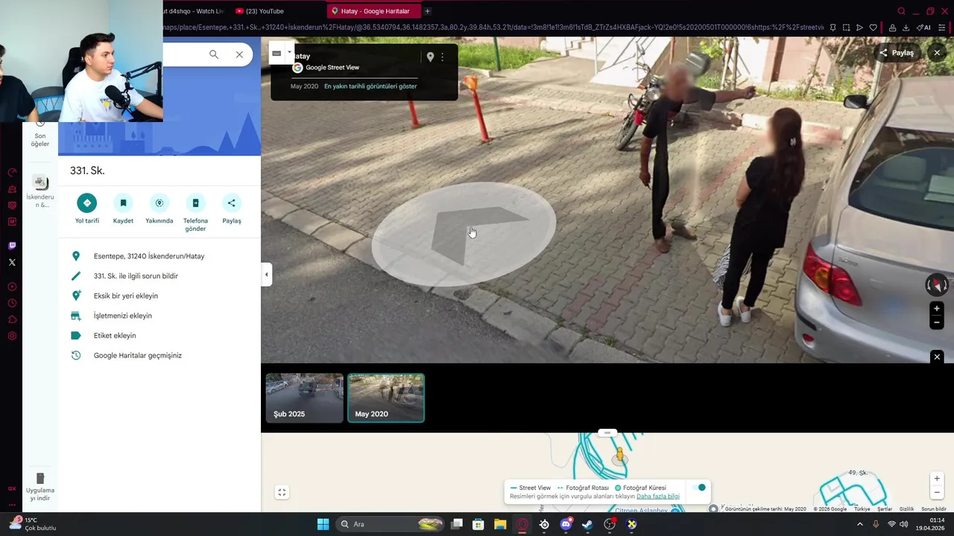Zoom in on the bottom mini map
This screenshot has width=954, height=536.
coord(937,479)
